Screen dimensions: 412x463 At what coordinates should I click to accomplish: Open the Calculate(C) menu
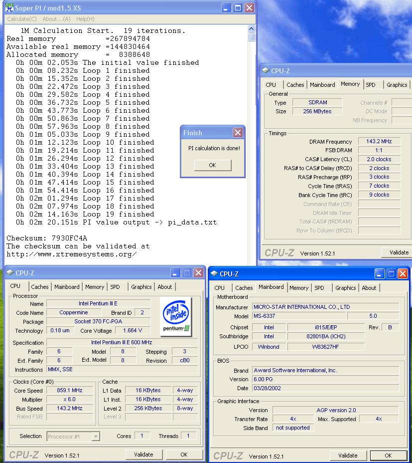21,19
